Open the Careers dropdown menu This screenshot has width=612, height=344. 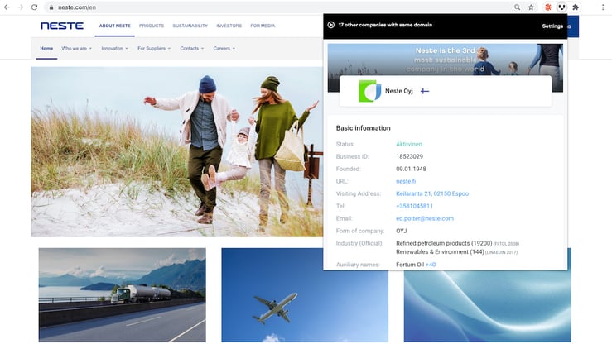[224, 49]
